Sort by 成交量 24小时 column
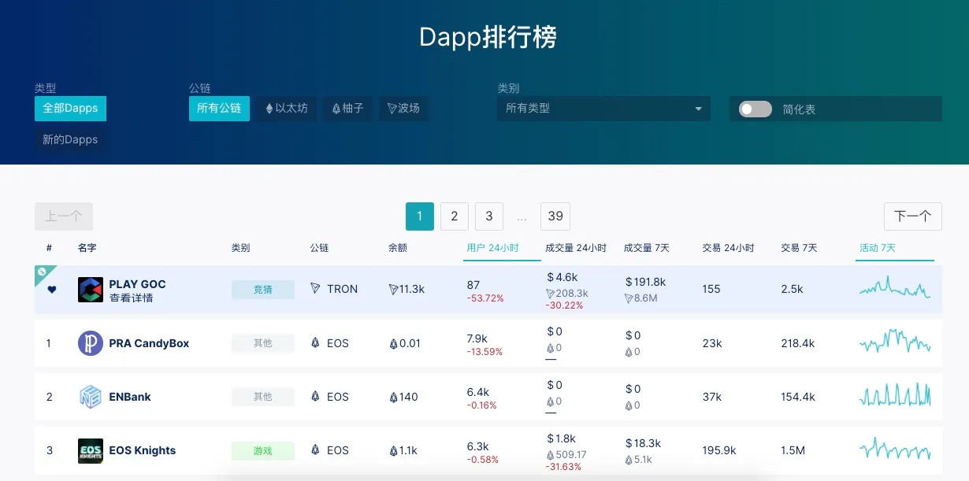This screenshot has height=481, width=969. click(576, 248)
